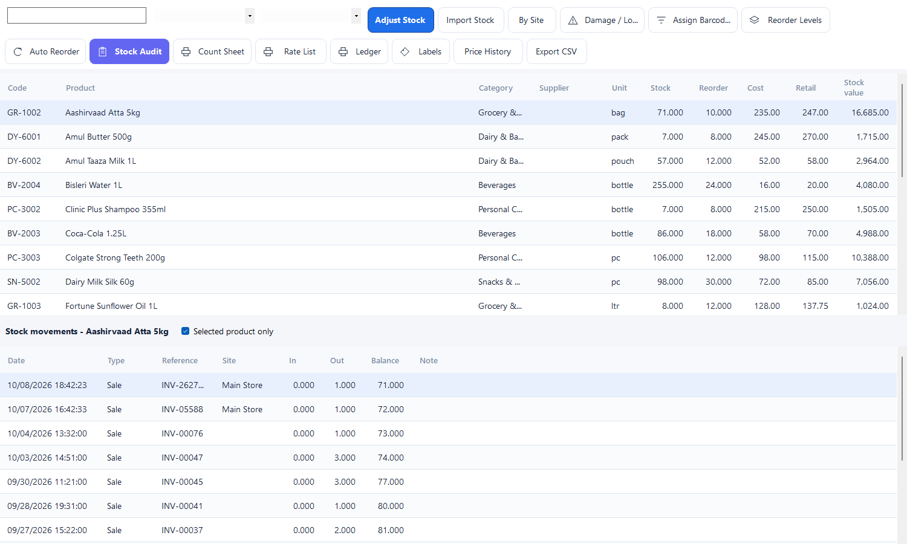Click the warning icon on Damage / Loss button
The height and width of the screenshot is (544, 907).
coord(573,20)
